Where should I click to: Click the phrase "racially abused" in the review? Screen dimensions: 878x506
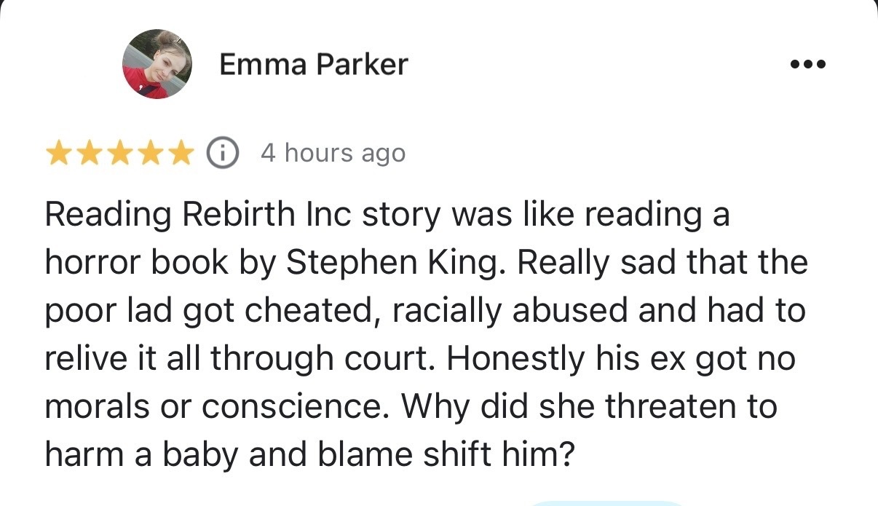(x=511, y=311)
